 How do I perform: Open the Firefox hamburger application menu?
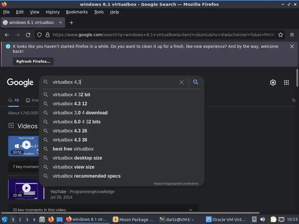(x=292, y=35)
